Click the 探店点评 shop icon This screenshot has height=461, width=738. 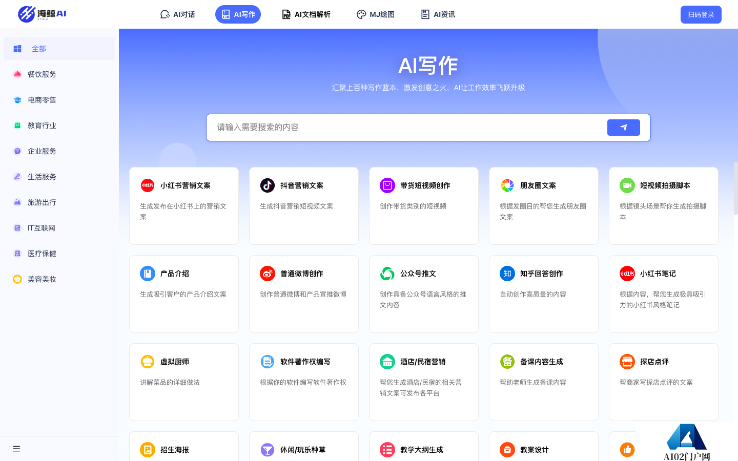coord(627,362)
